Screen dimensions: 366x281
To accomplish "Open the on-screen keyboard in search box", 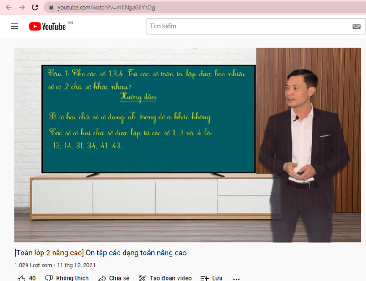I will click(356, 27).
